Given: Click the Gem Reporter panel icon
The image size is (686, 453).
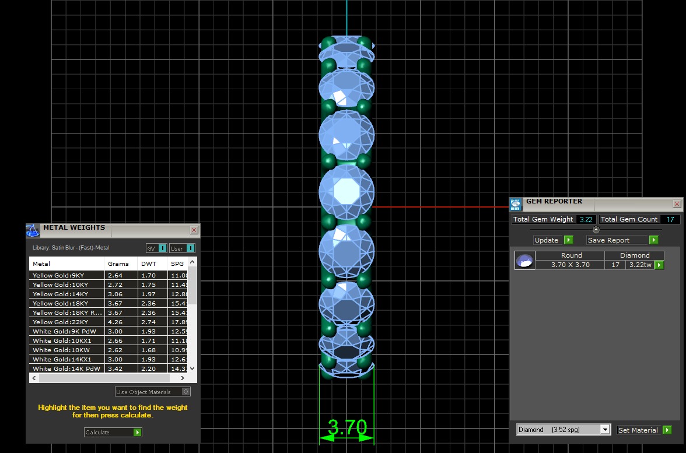Looking at the screenshot, I should (x=516, y=204).
